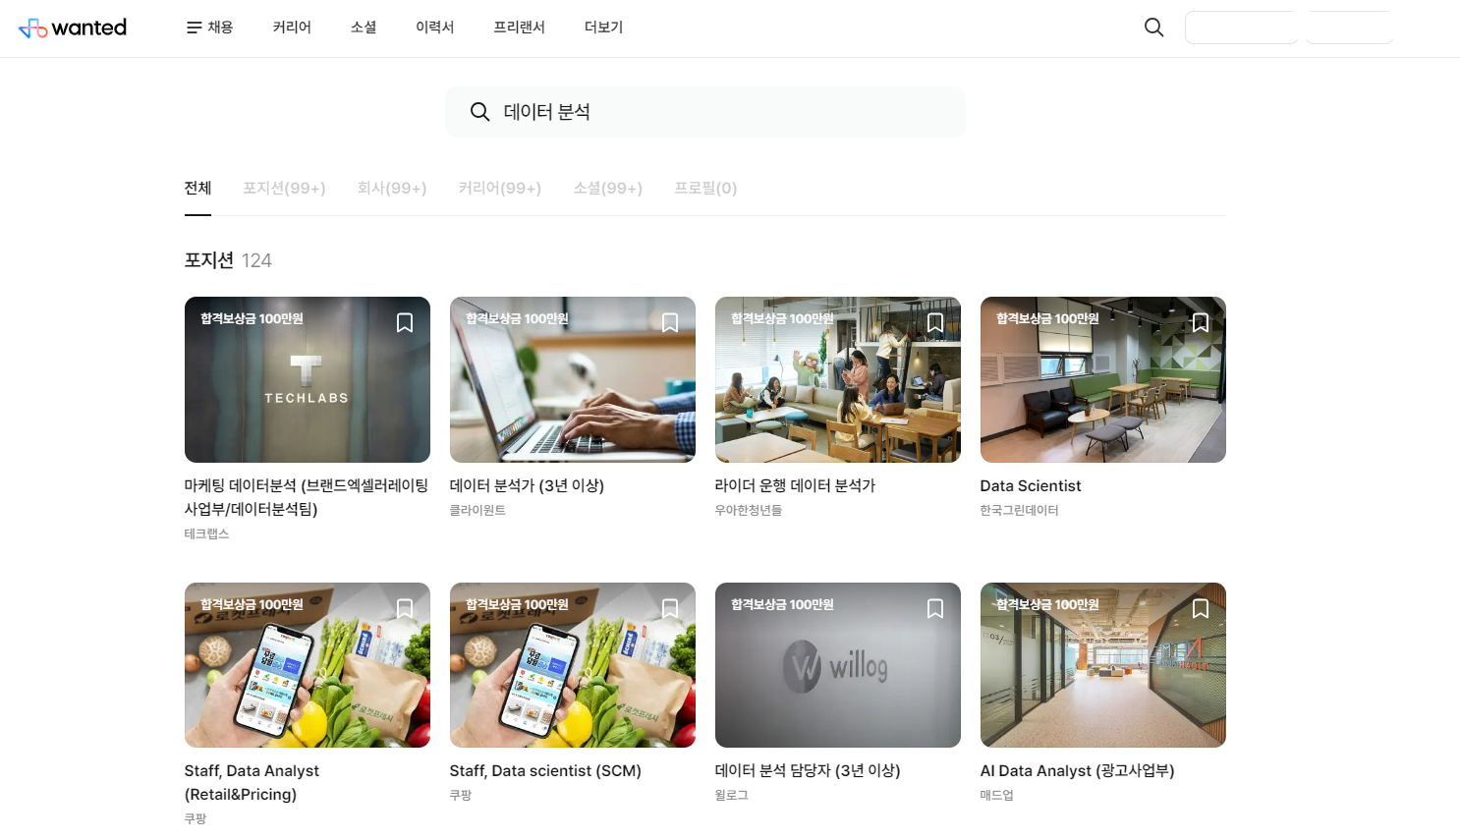Go to the 프리랜서 menu item
Image resolution: width=1460 pixels, height=840 pixels.
(519, 28)
